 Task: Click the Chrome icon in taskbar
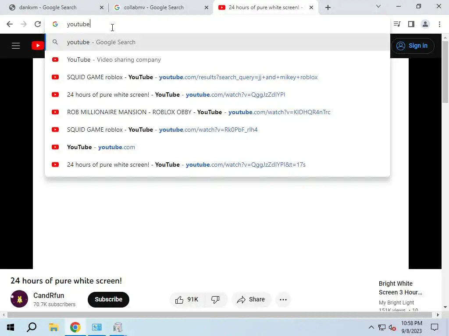75,327
